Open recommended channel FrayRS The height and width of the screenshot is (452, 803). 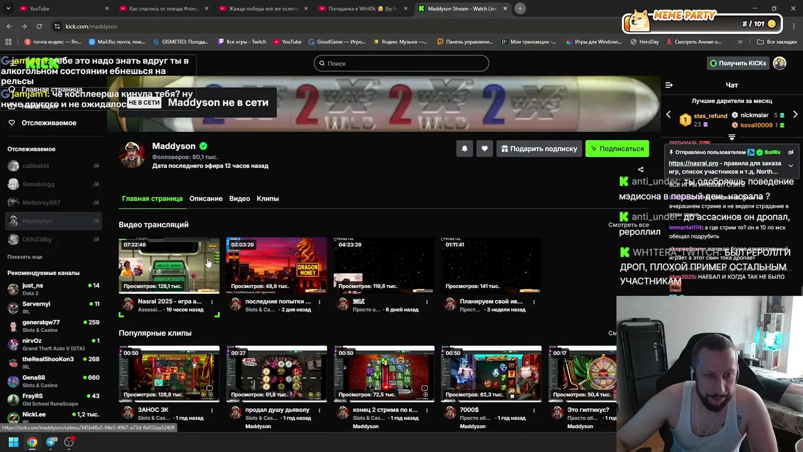(x=53, y=399)
